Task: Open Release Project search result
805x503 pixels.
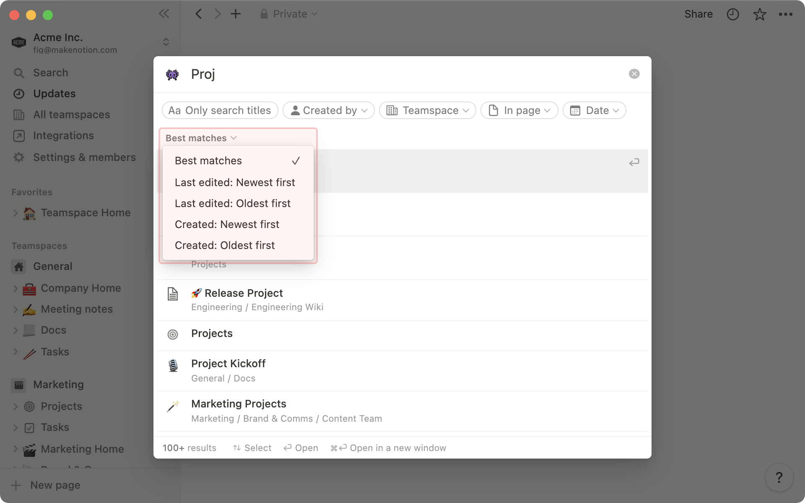Action: 402,300
